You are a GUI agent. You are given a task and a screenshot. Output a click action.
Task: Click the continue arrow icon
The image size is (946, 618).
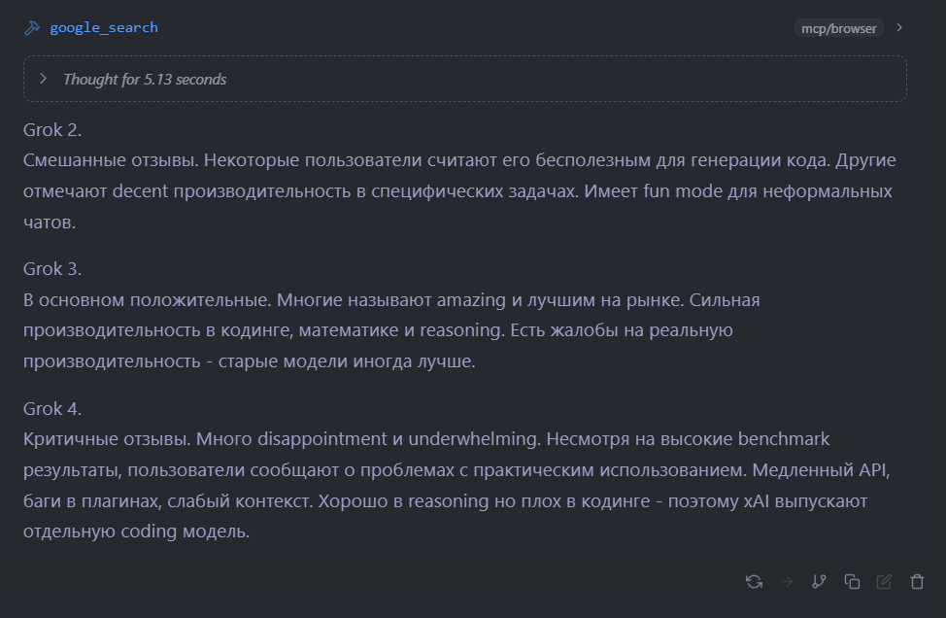click(787, 581)
